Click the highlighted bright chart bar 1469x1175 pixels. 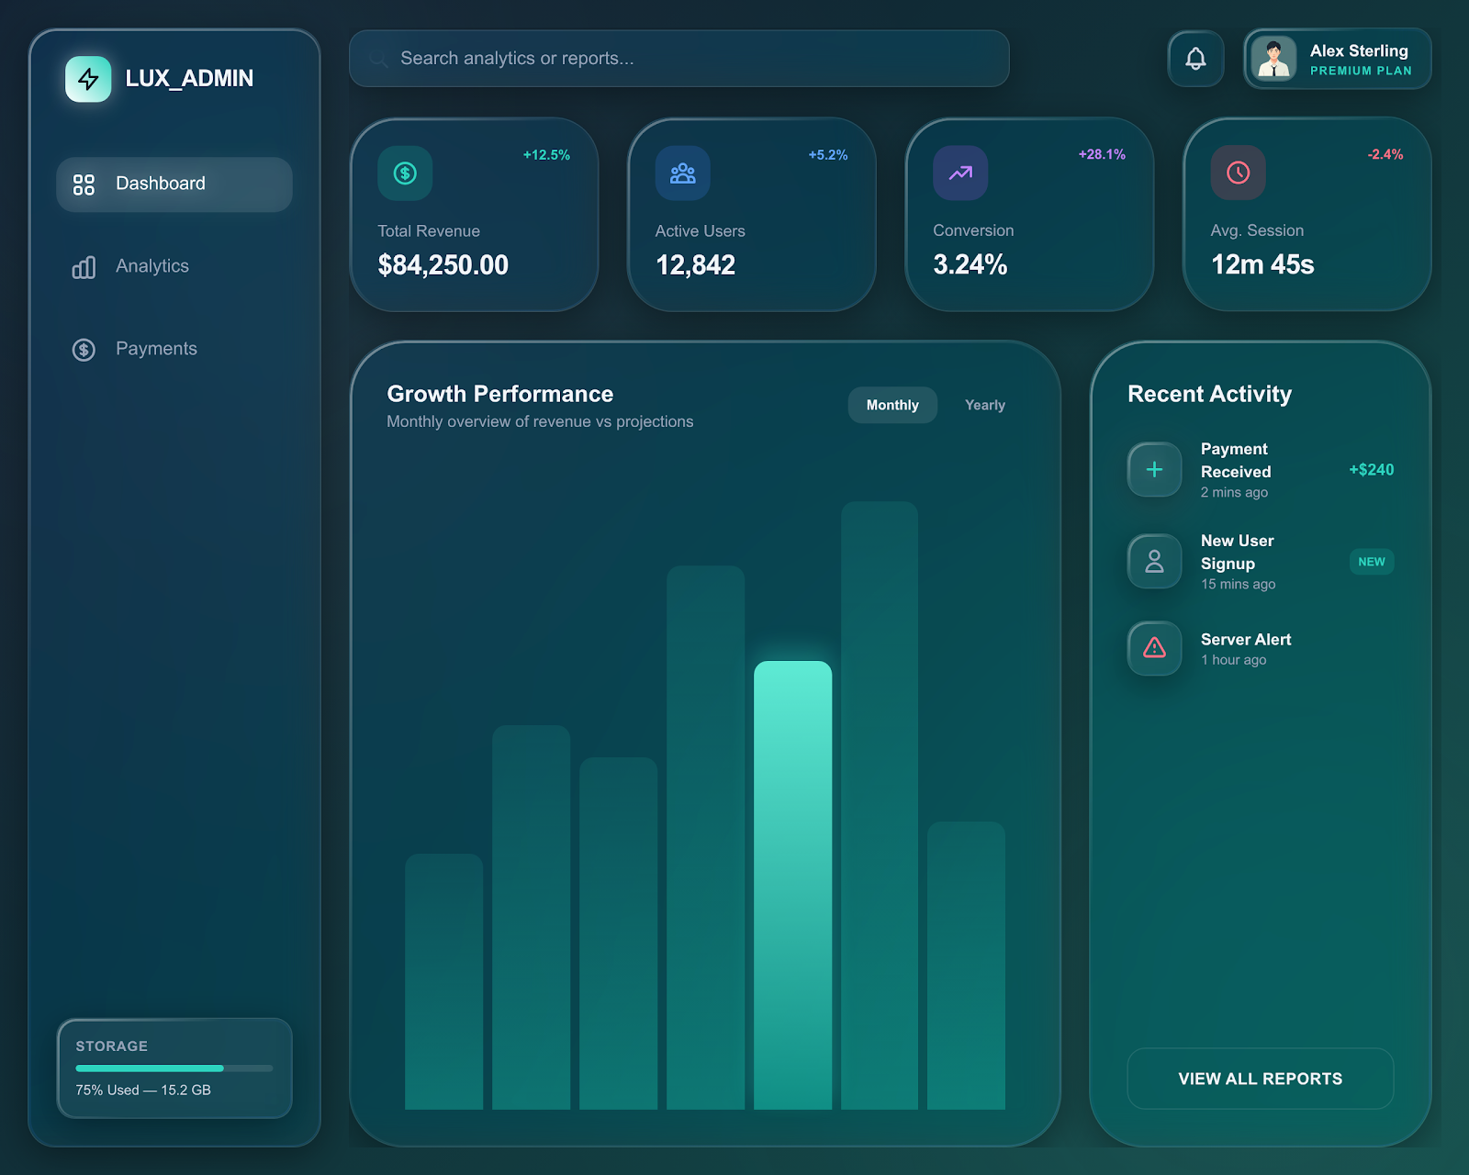click(792, 885)
